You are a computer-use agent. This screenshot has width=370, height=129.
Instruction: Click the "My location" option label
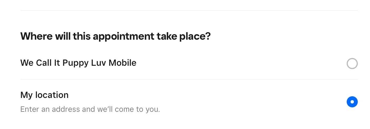pyautogui.click(x=44, y=95)
